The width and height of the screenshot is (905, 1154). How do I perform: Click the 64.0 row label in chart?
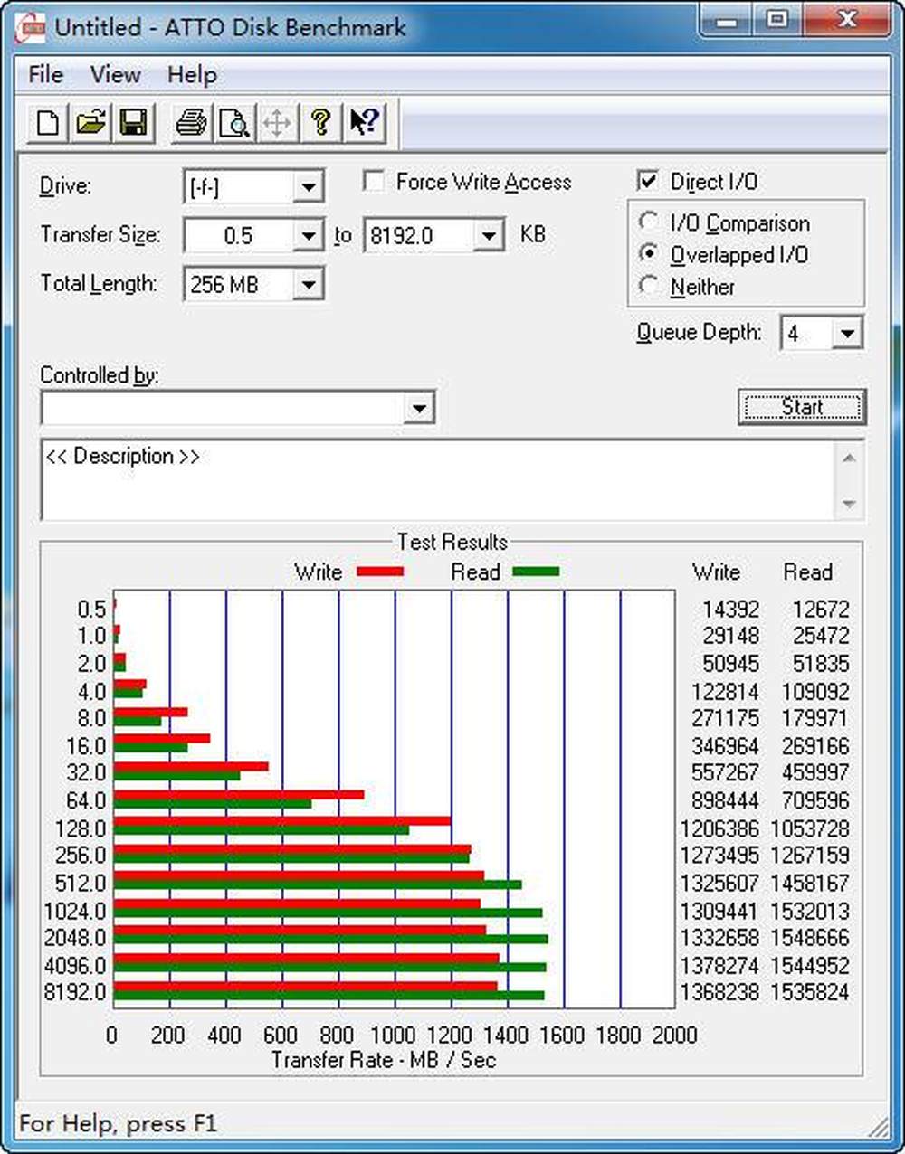coord(86,800)
